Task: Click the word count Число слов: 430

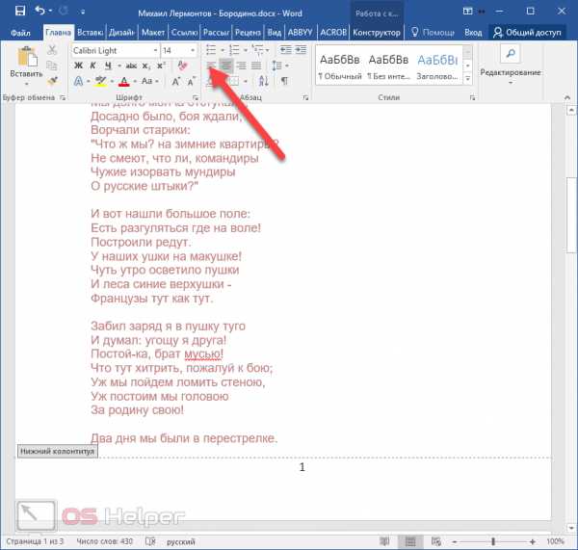Action: [x=105, y=541]
